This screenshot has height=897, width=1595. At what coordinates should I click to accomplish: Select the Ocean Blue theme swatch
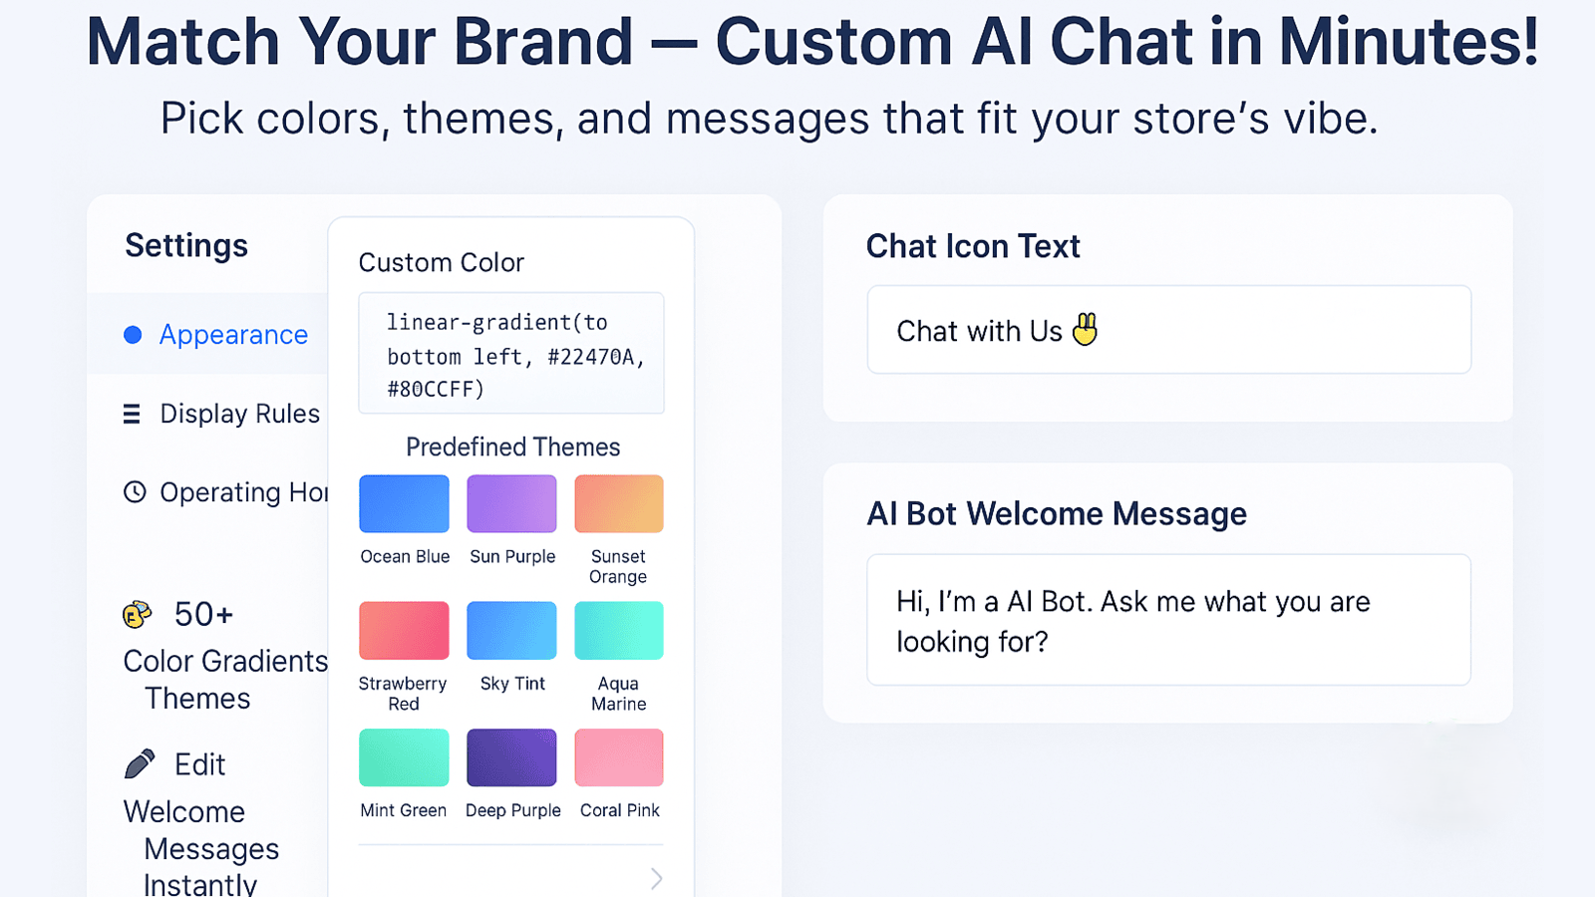[x=404, y=503]
